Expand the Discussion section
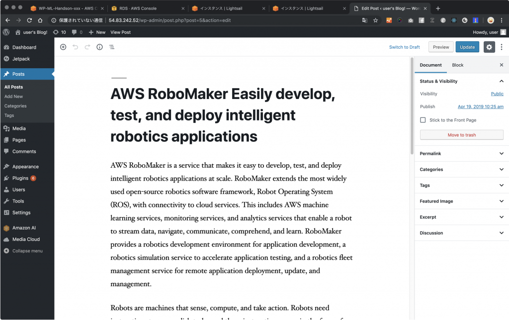The height and width of the screenshot is (320, 509). (462, 233)
